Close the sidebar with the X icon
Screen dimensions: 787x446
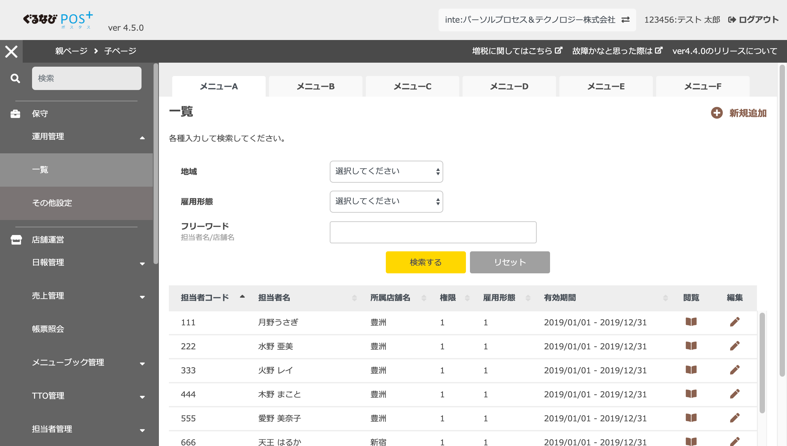[11, 51]
